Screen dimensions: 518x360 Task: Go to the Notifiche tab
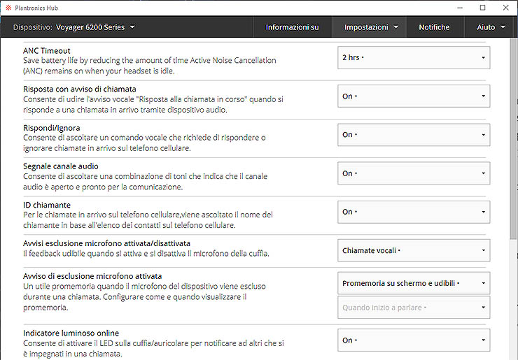click(434, 27)
